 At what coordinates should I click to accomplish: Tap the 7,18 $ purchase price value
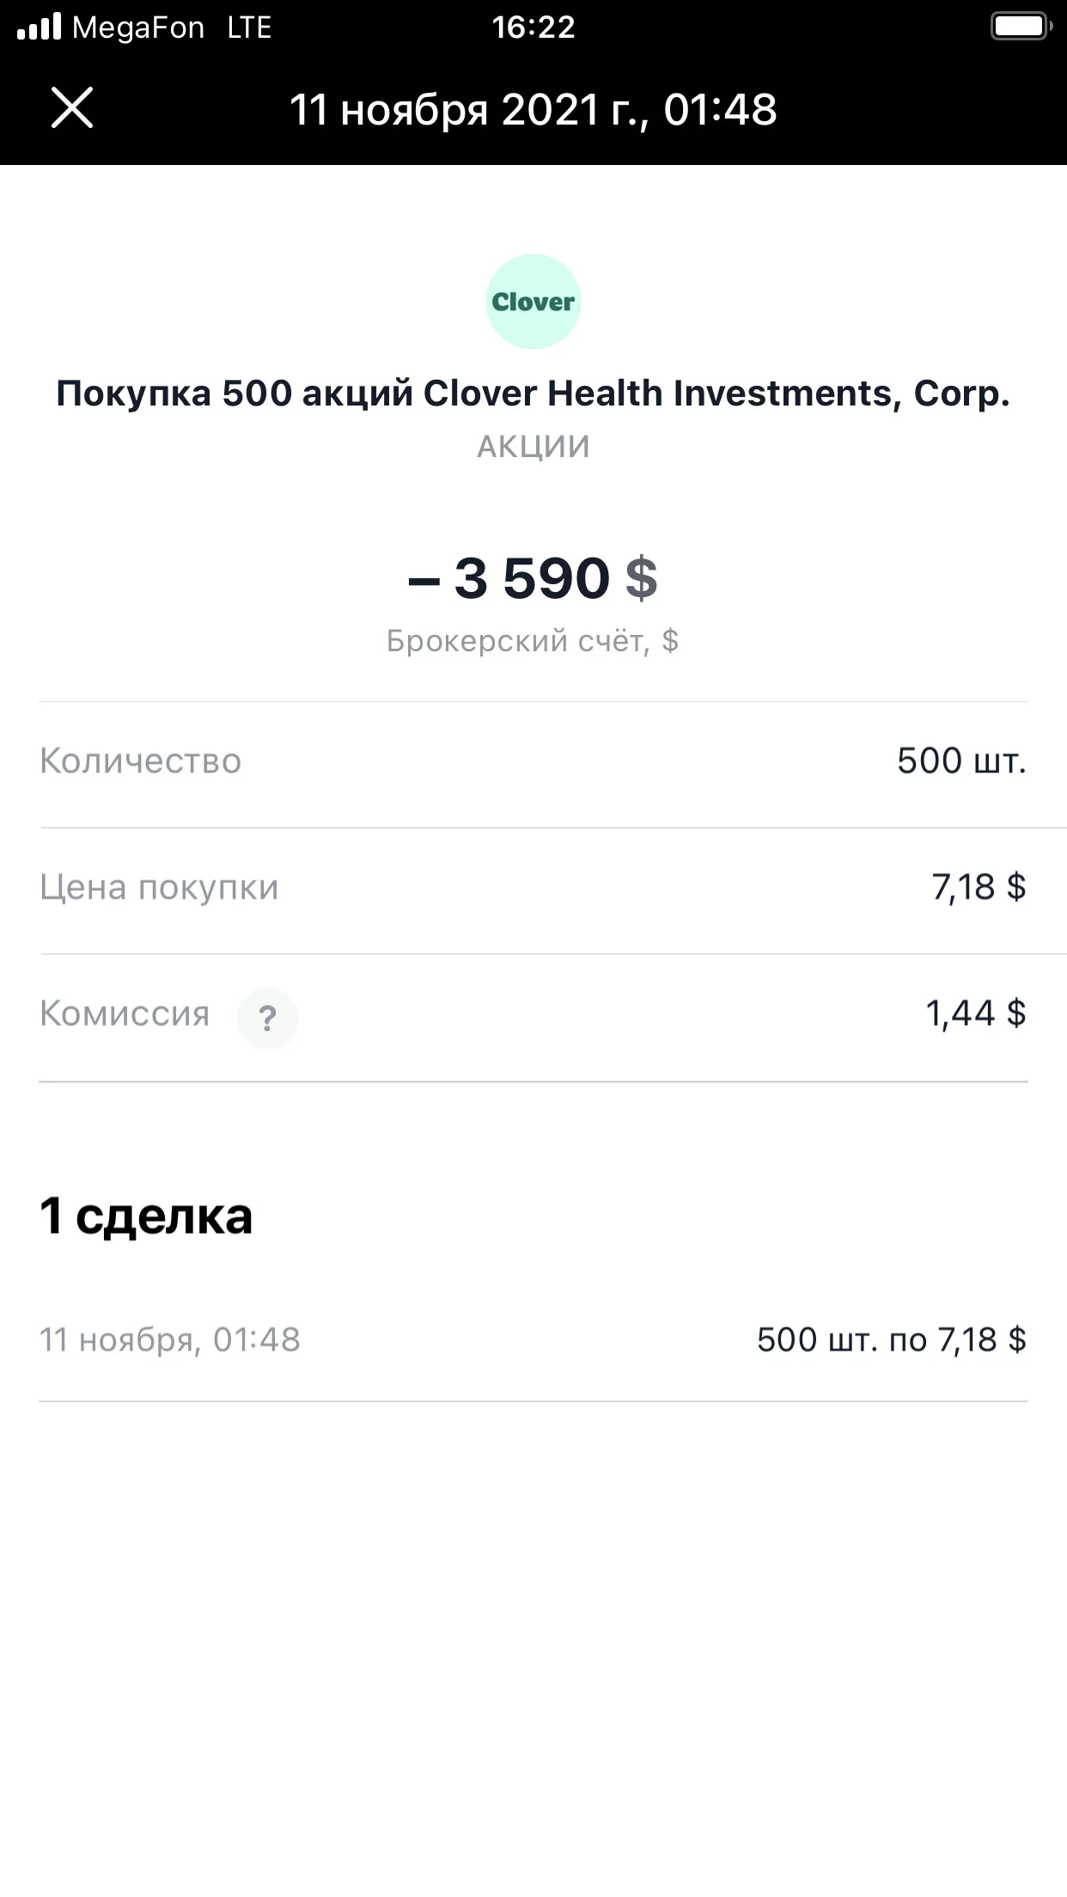point(979,888)
